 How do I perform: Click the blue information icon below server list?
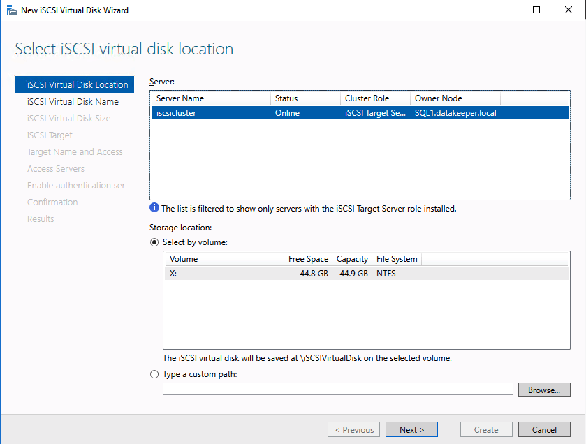click(x=154, y=208)
